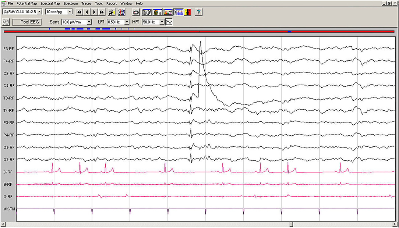The image size is (399, 228).
Task: Select the C3-RF channel label
Action: click(x=9, y=74)
